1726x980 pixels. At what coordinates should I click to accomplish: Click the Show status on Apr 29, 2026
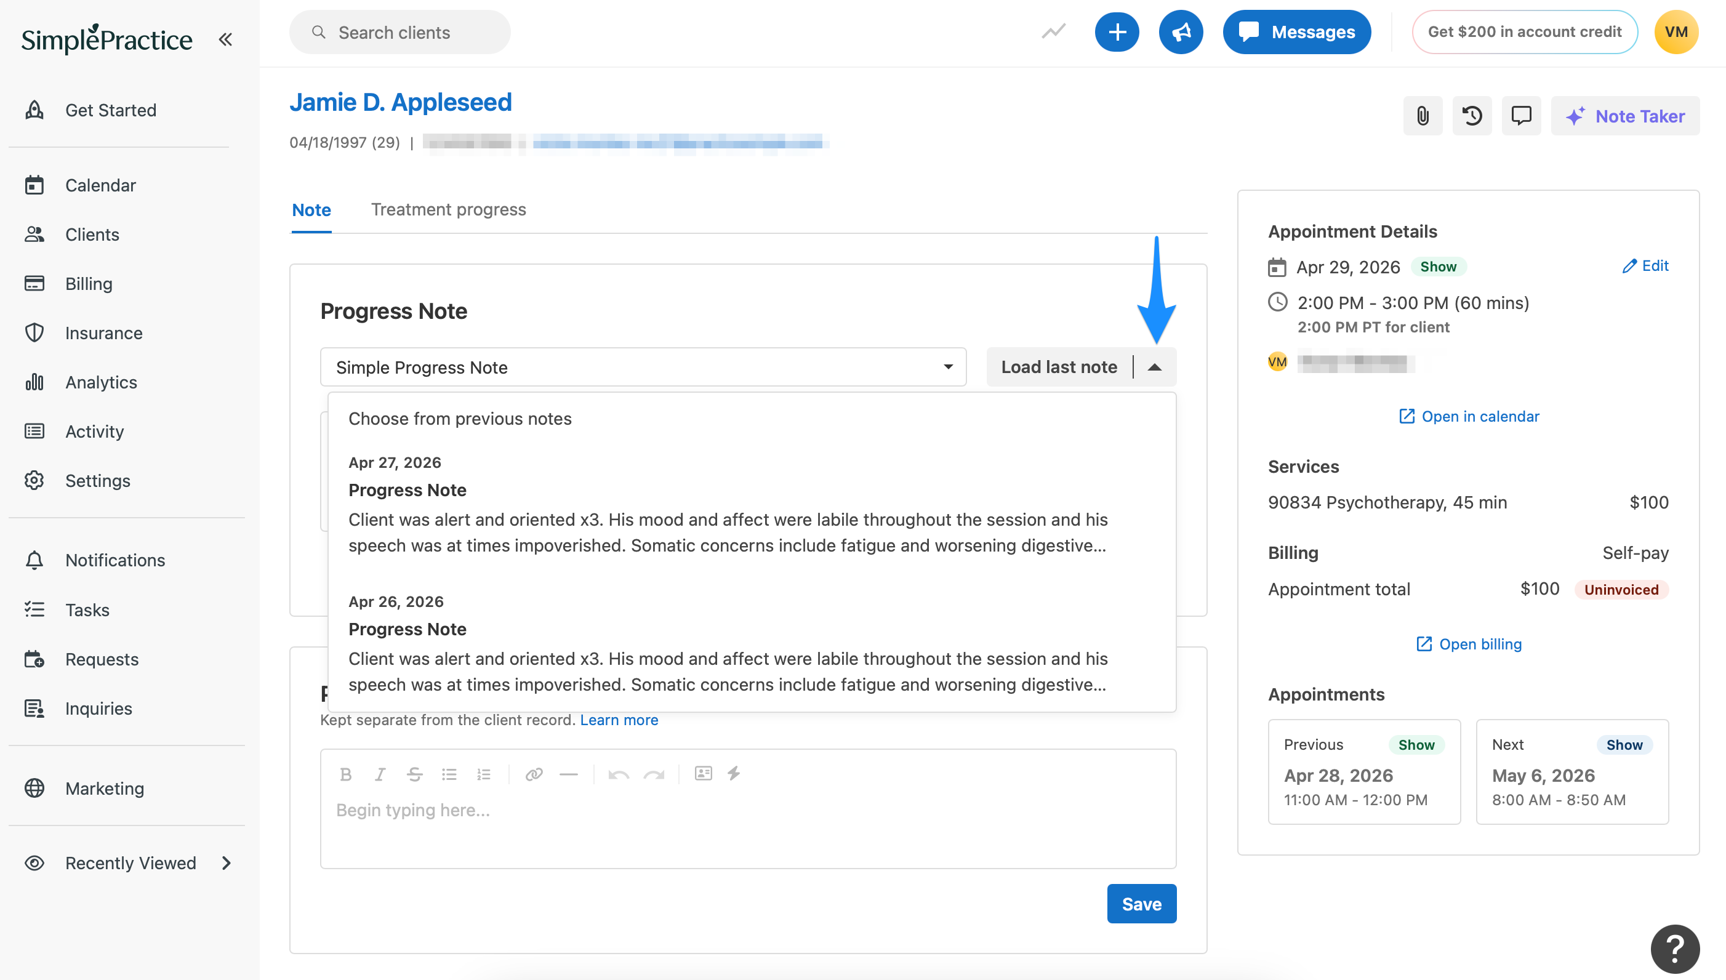coord(1438,267)
